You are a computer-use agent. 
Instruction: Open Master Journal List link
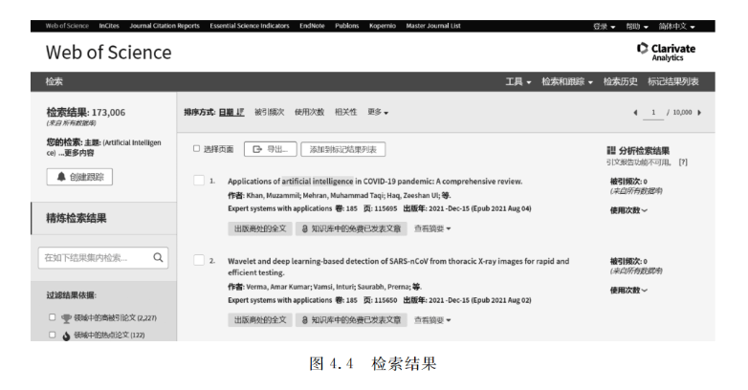(x=433, y=26)
